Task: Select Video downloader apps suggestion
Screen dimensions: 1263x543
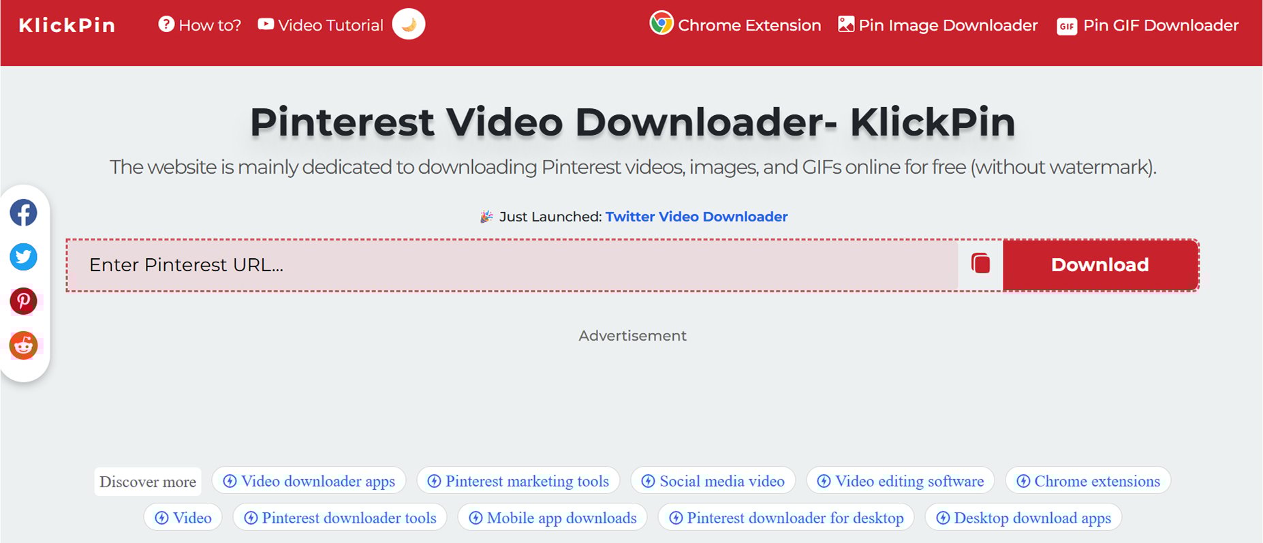Action: coord(309,481)
